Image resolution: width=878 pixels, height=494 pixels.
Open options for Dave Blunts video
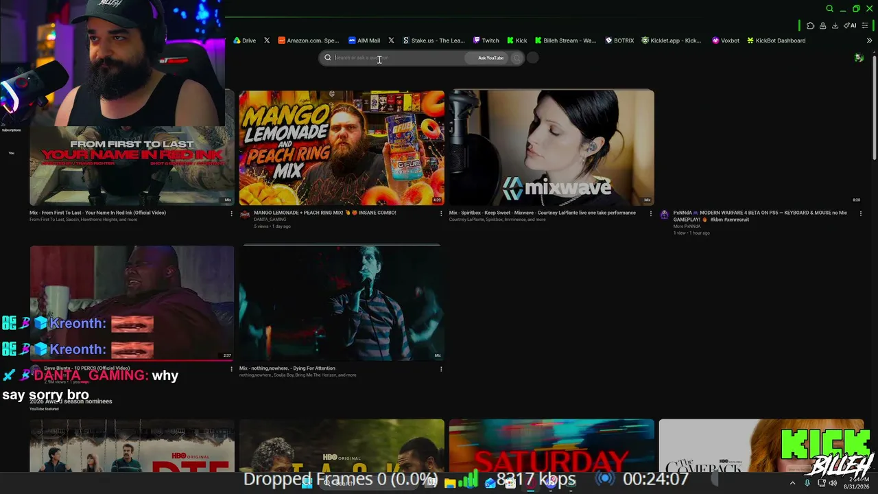tap(231, 369)
